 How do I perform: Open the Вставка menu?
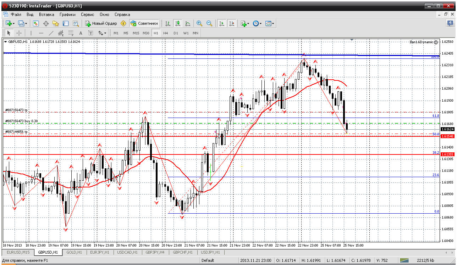46,15
